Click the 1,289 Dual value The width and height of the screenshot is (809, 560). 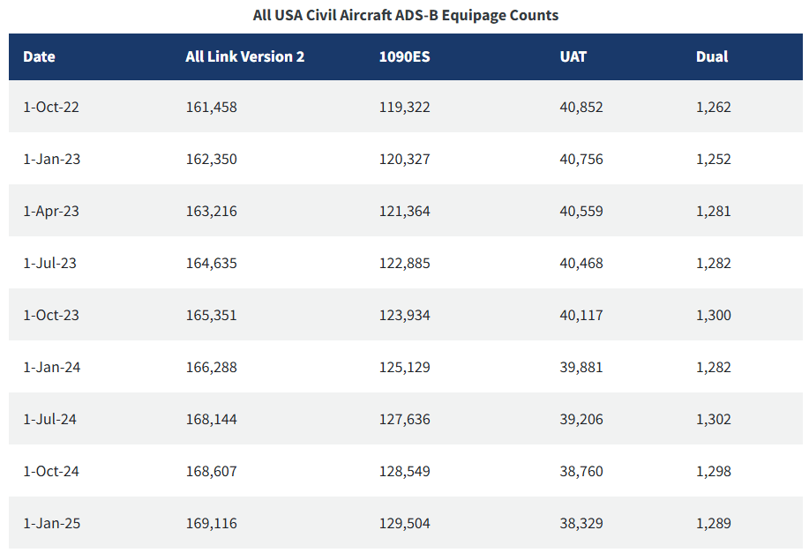[x=714, y=524]
